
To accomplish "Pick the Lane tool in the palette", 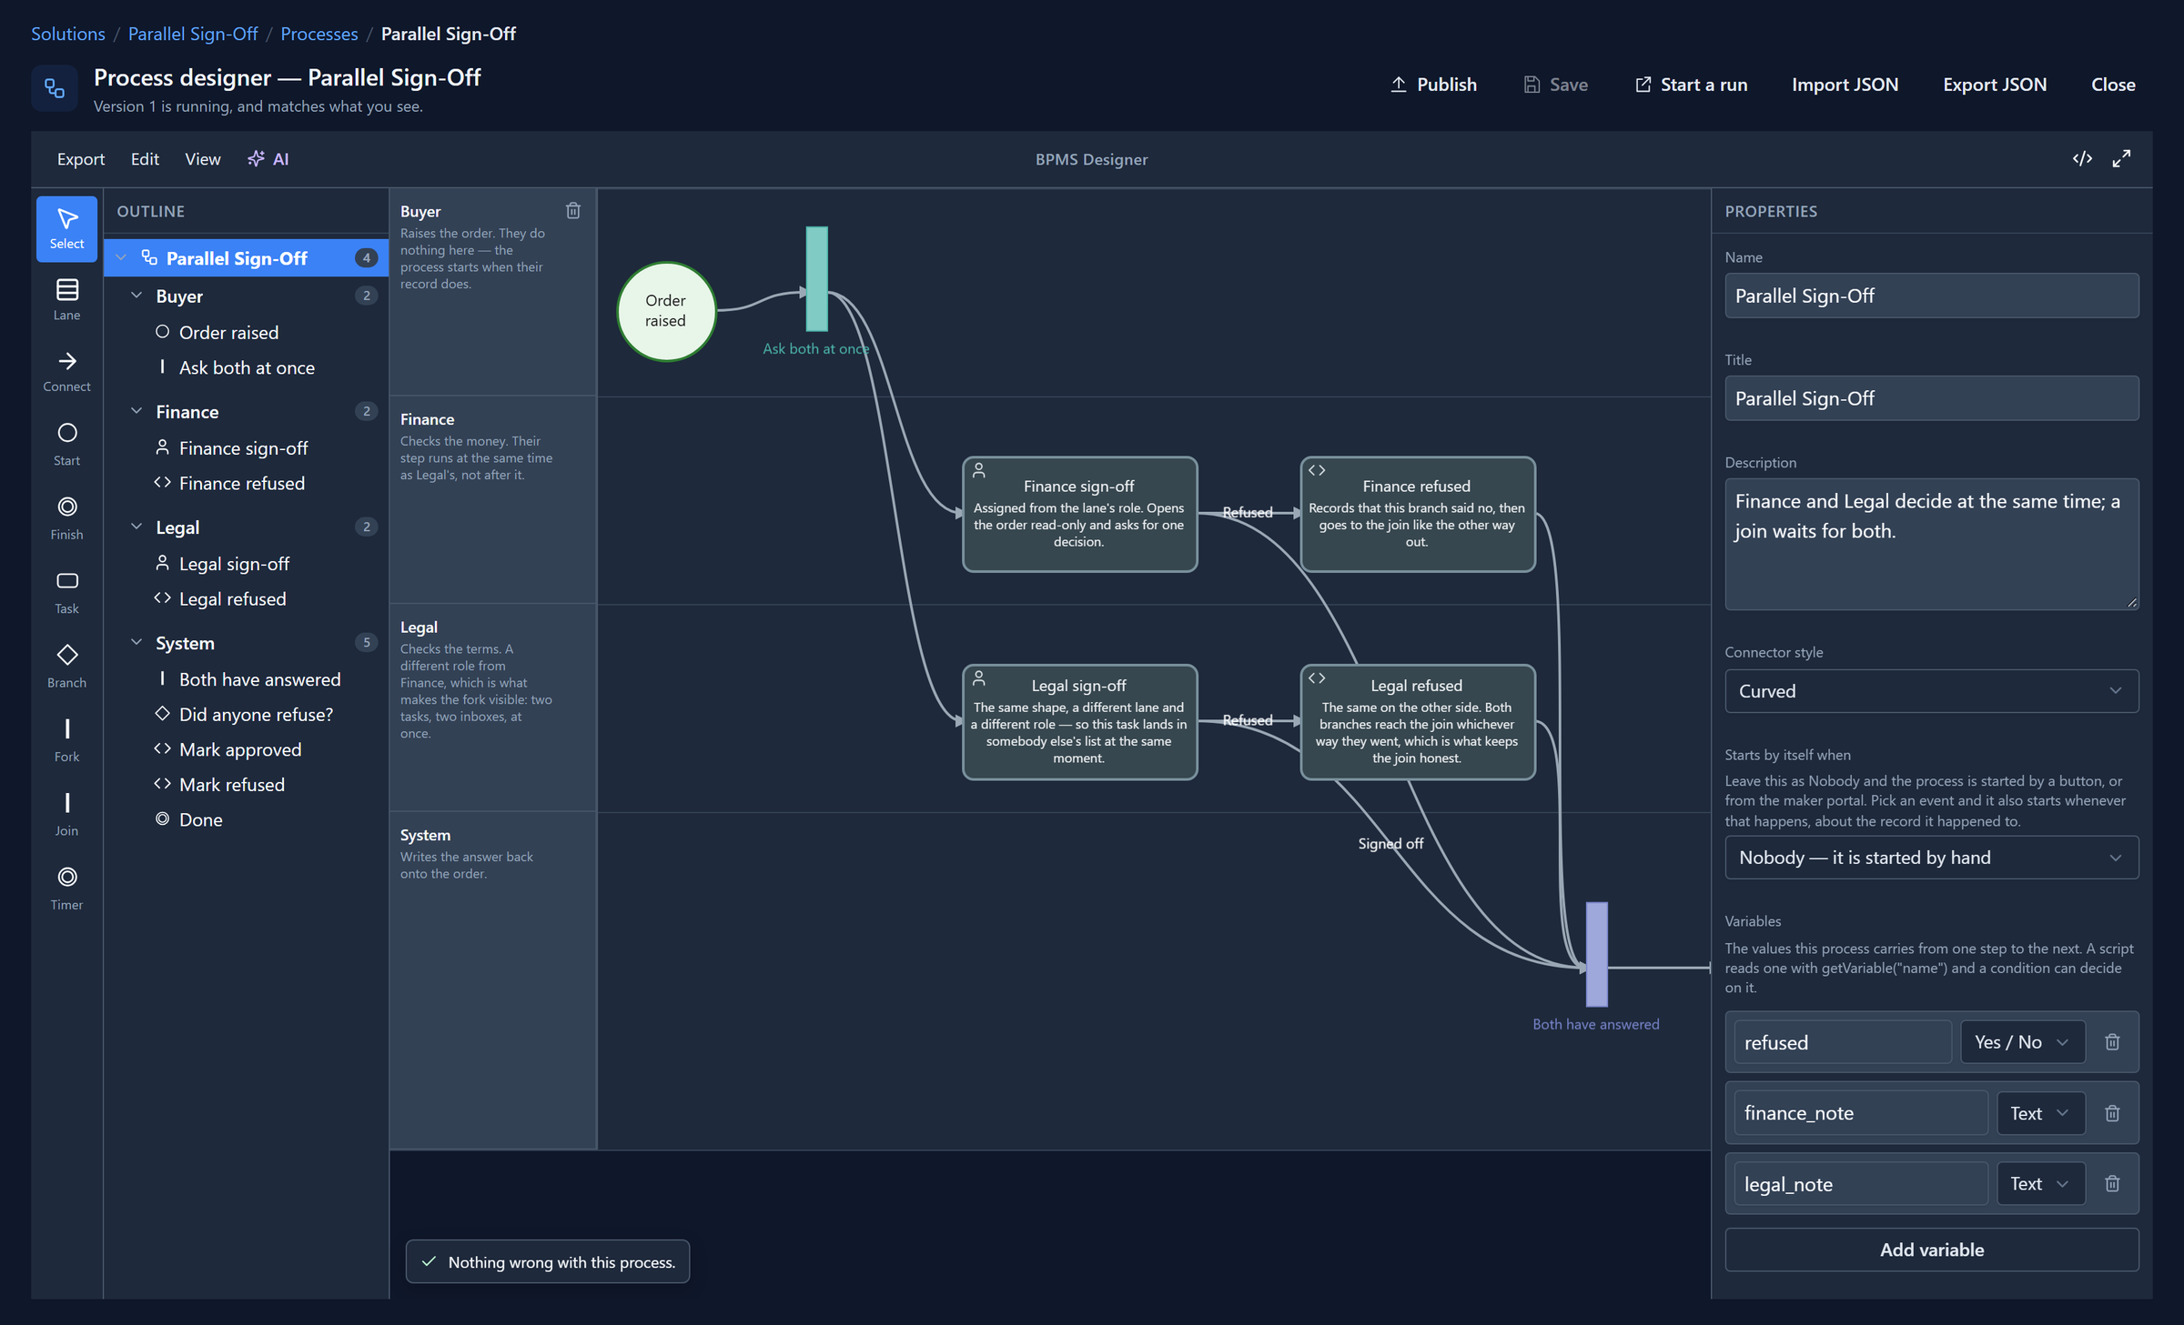I will coord(66,300).
